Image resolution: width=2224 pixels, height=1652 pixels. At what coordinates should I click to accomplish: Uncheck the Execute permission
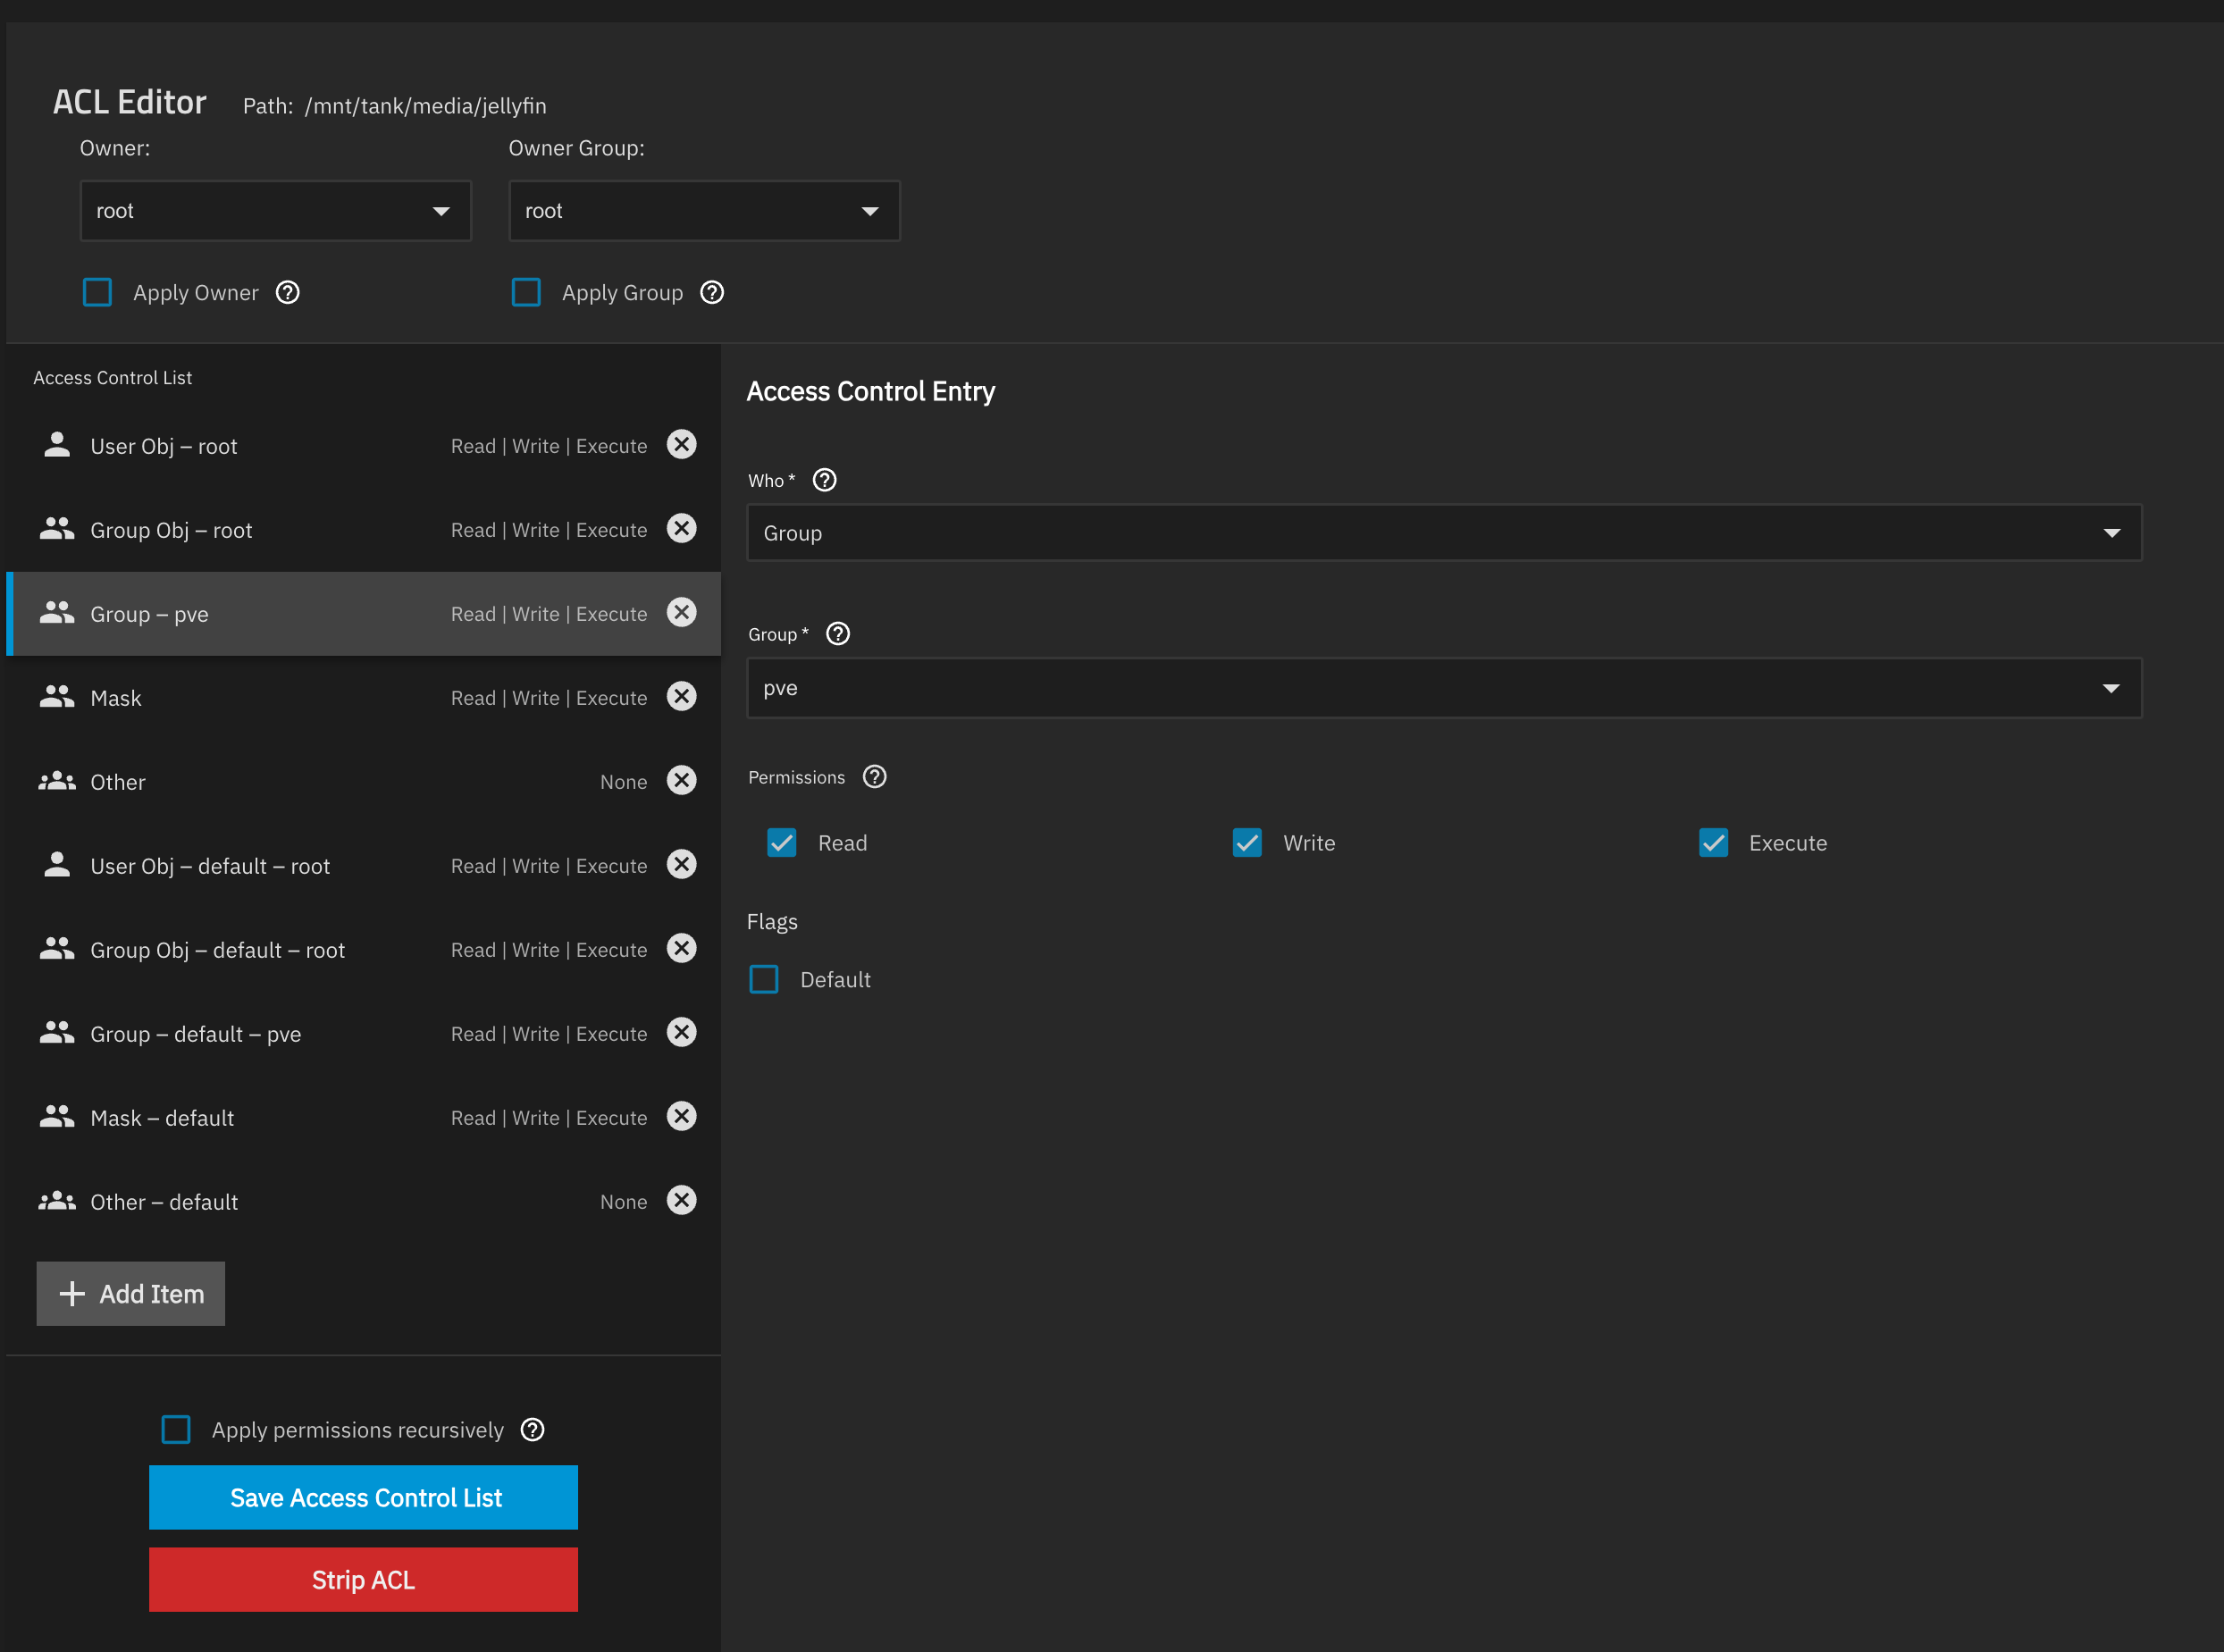pos(1713,843)
